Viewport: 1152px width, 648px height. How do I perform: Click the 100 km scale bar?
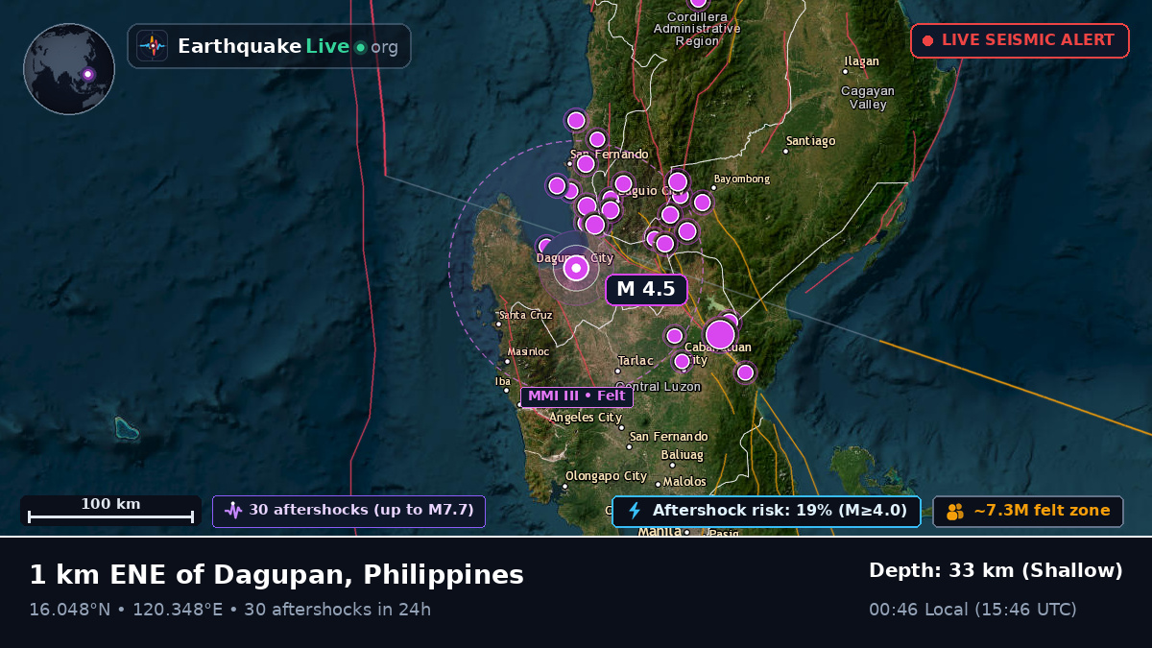(x=110, y=511)
